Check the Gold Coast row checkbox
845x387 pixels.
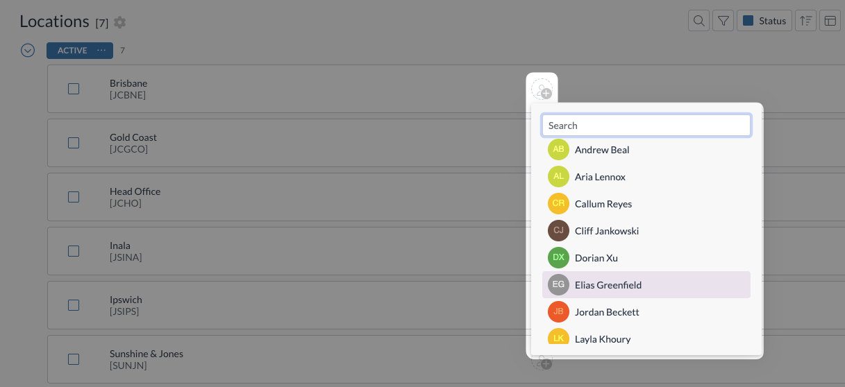pyautogui.click(x=74, y=143)
